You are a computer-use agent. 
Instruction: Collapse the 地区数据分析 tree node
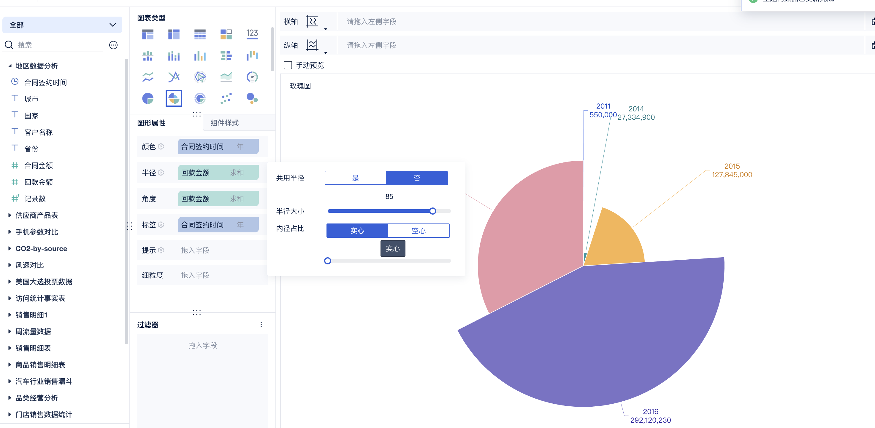(10, 66)
